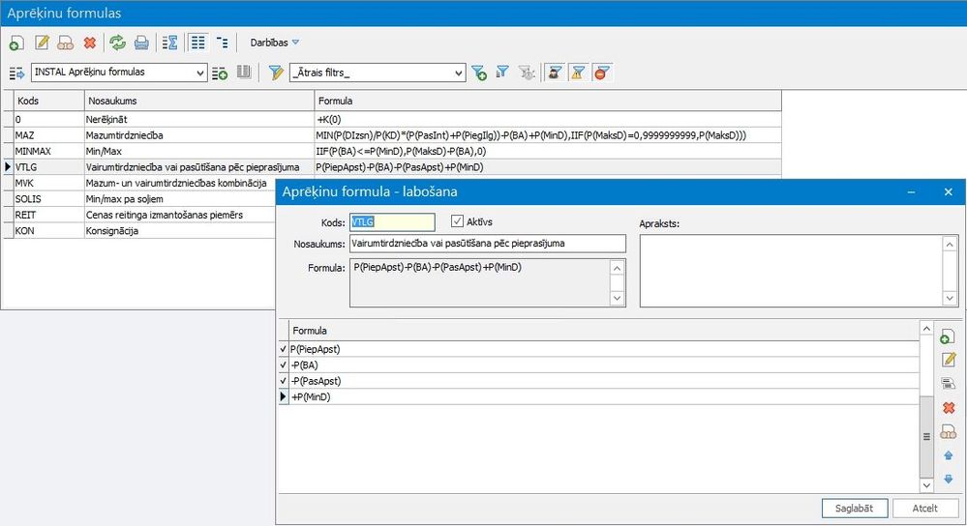
Task: Click into the Kods input field
Action: 392,221
